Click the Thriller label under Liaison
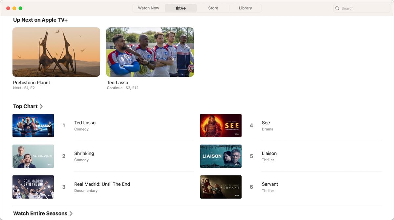This screenshot has height=220, width=394. click(x=268, y=160)
